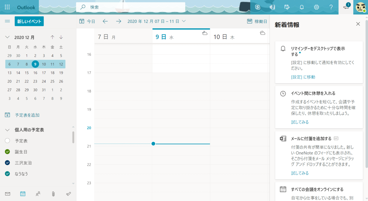Close the 新着情報 panel
The width and height of the screenshot is (368, 201).
pos(358,24)
